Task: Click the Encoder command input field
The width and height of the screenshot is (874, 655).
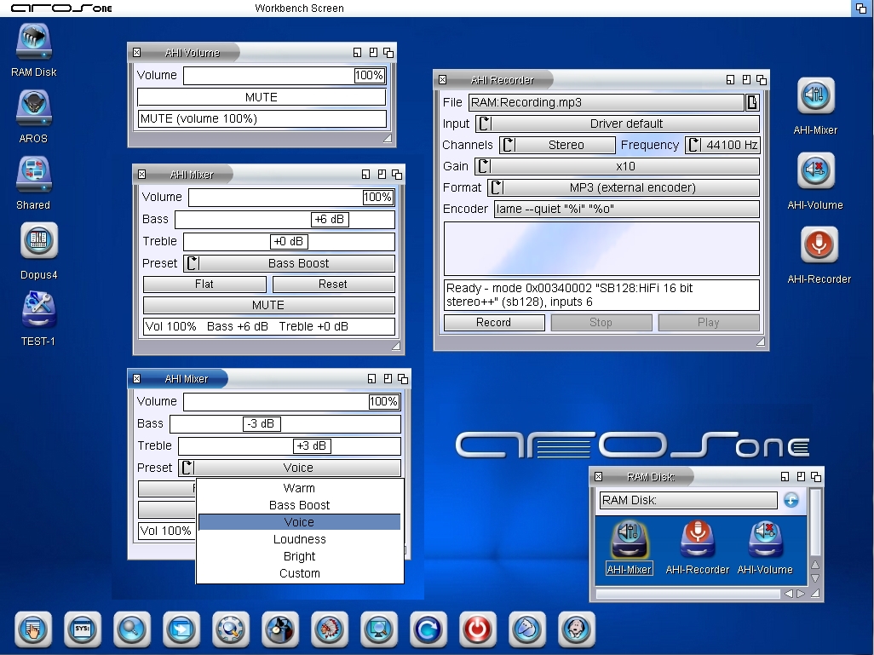Action: (626, 209)
